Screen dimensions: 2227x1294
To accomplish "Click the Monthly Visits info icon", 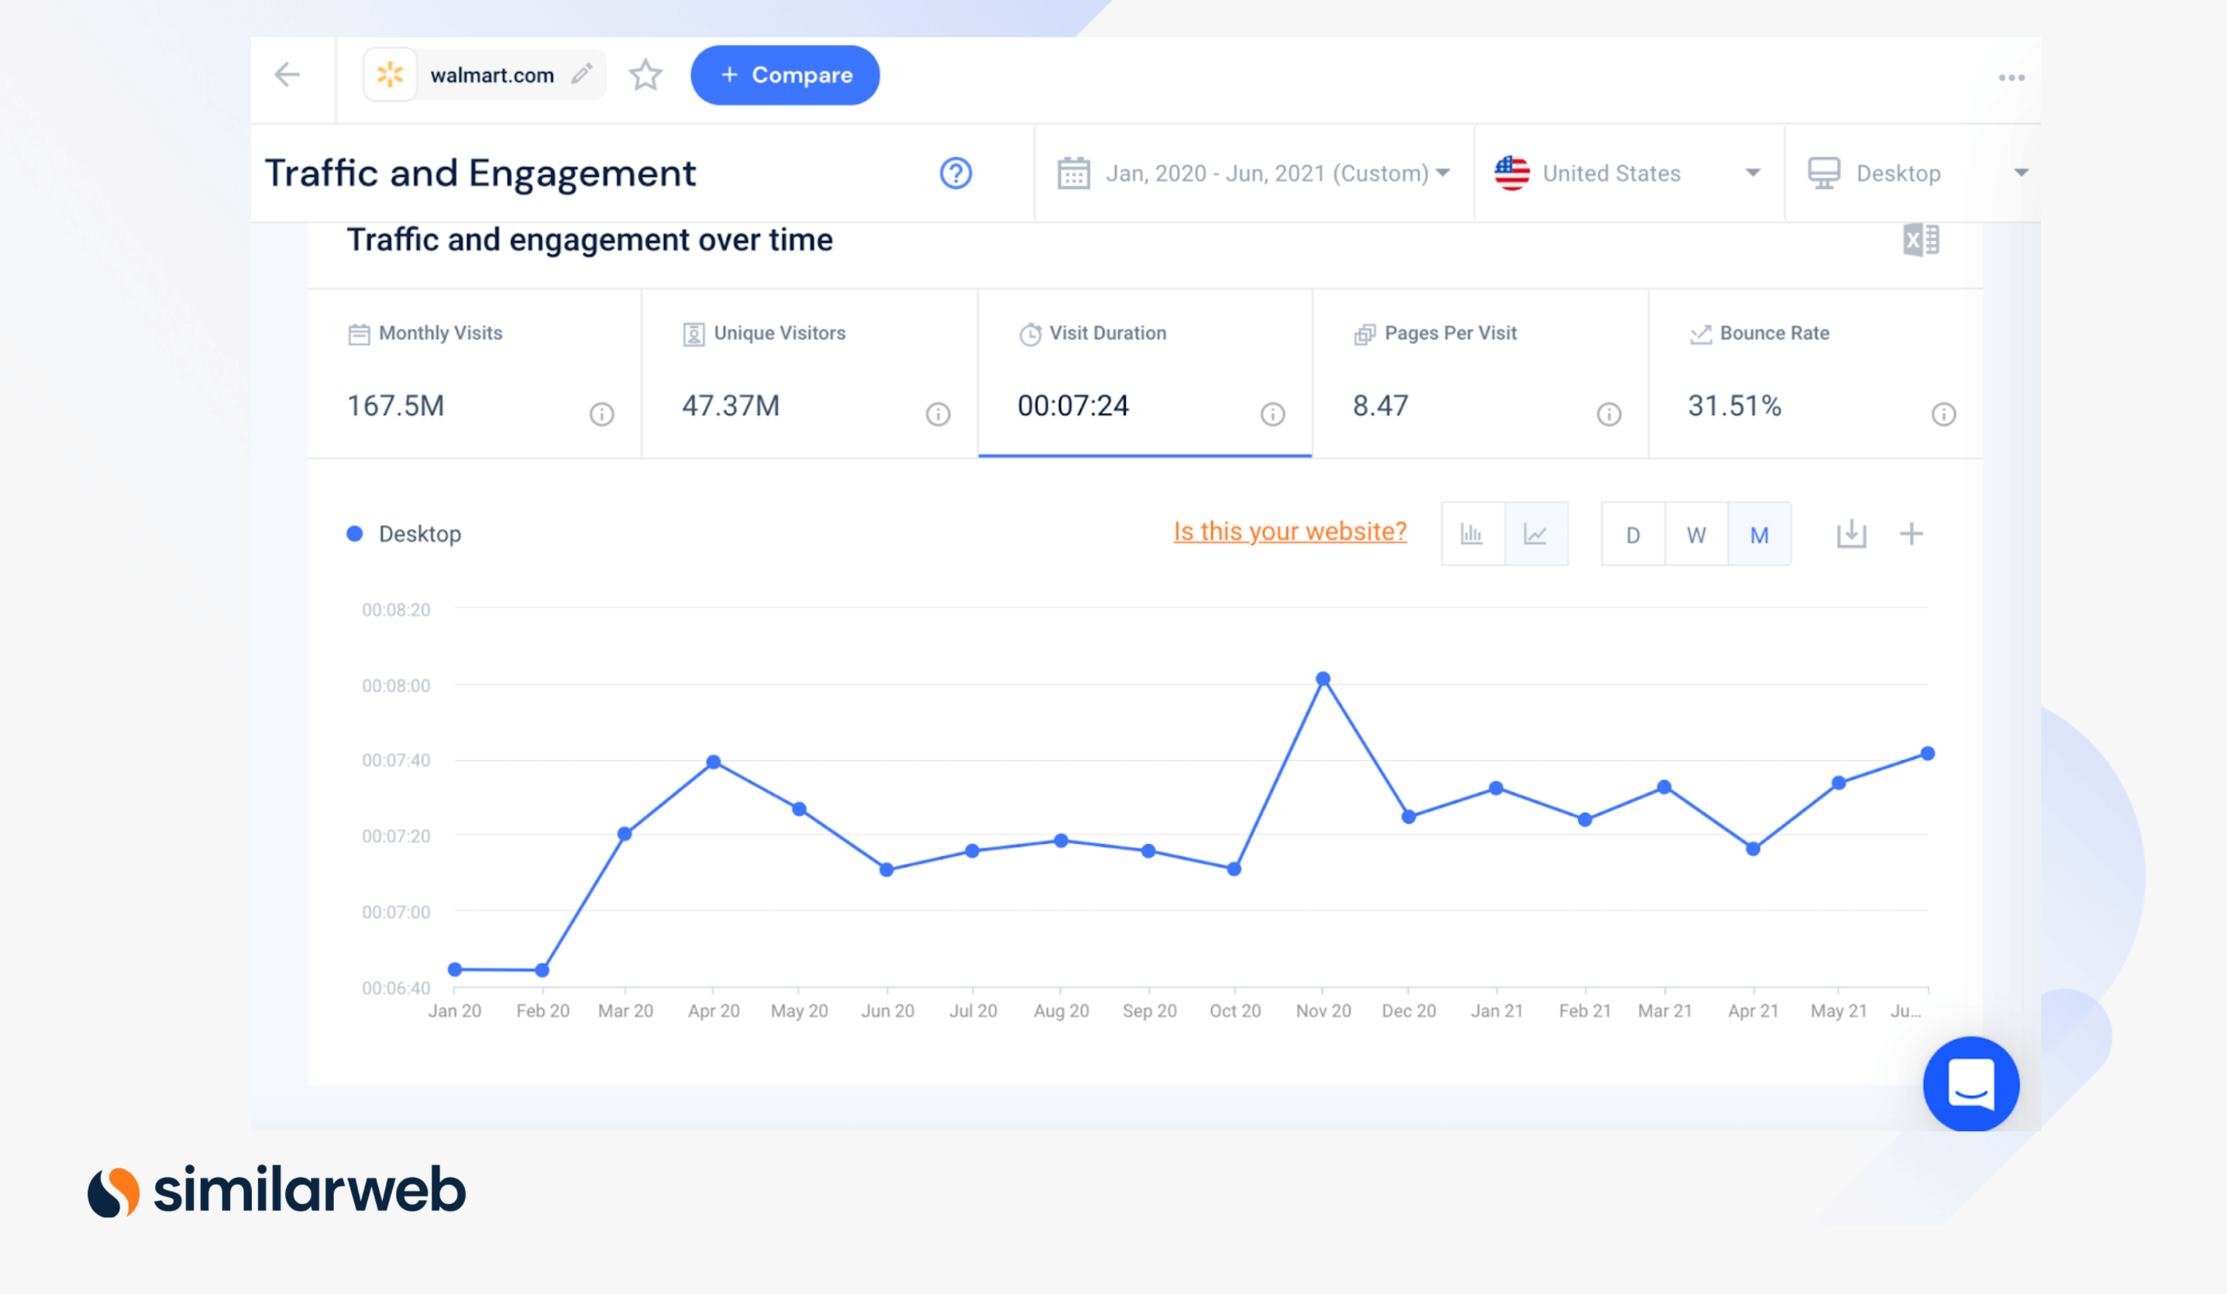I will 602,415.
